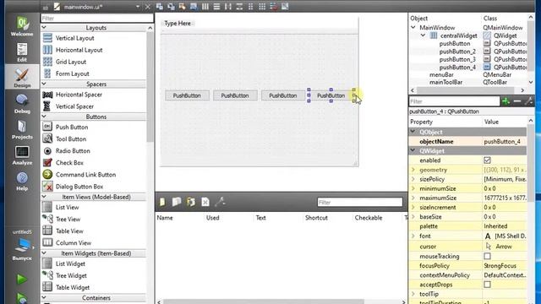This screenshot has height=304, width=541.
Task: Click the Copy action icon
Action: (177, 202)
